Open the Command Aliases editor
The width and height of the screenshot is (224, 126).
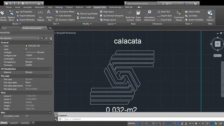click(x=179, y=16)
